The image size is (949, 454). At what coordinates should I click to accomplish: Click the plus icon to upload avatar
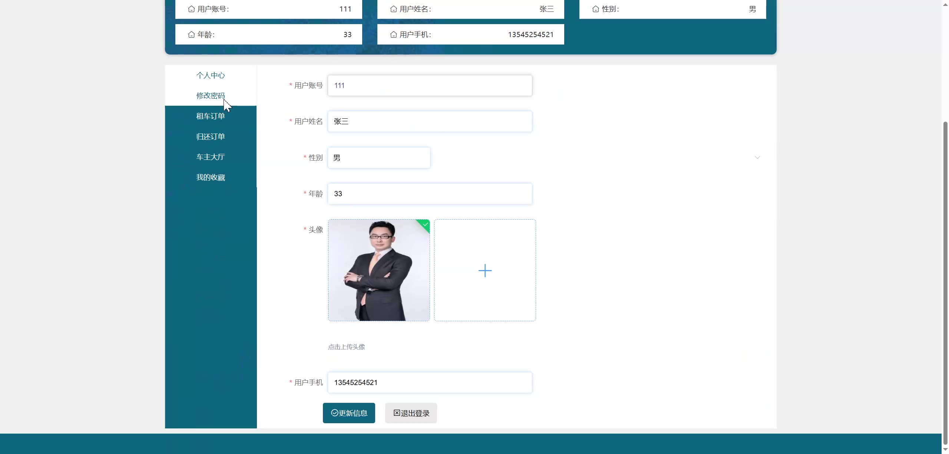[485, 270]
